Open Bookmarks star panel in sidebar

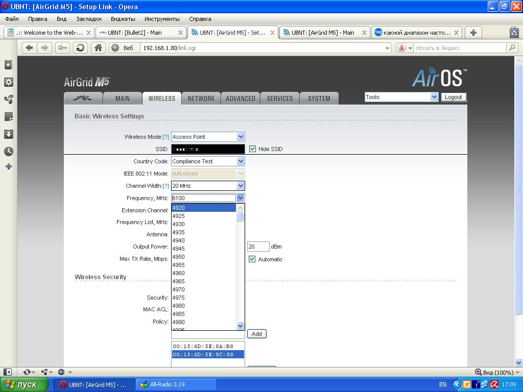click(x=8, y=65)
